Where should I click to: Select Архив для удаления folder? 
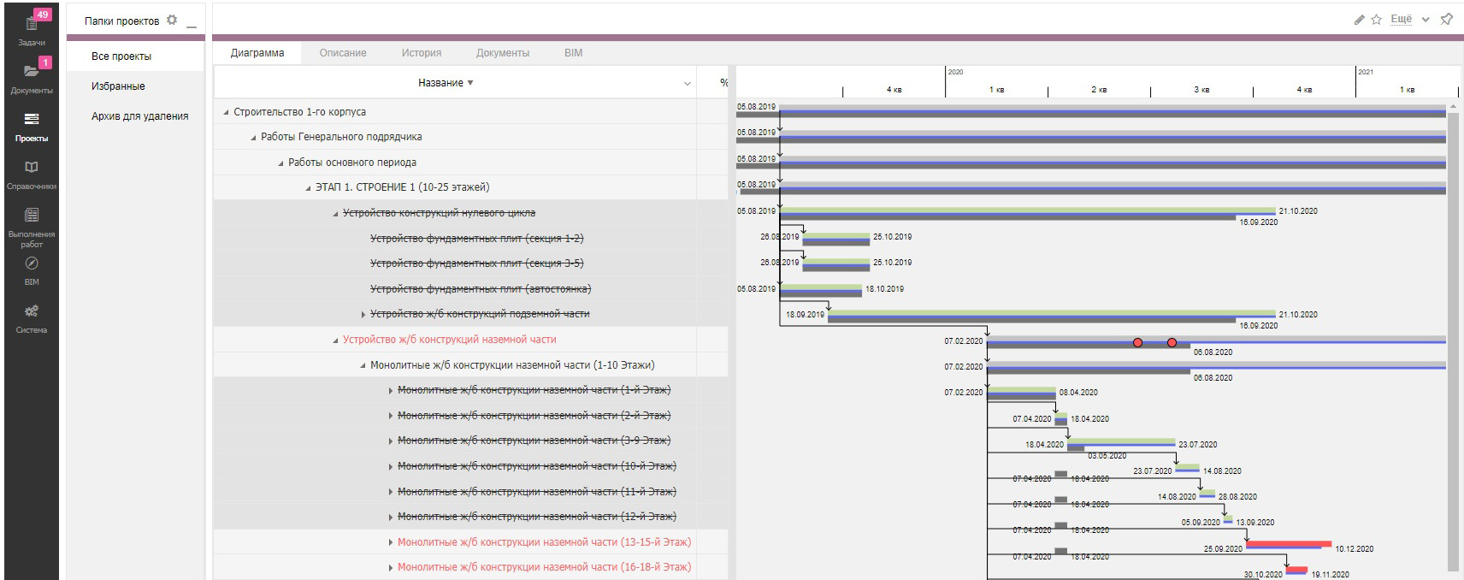pos(139,116)
